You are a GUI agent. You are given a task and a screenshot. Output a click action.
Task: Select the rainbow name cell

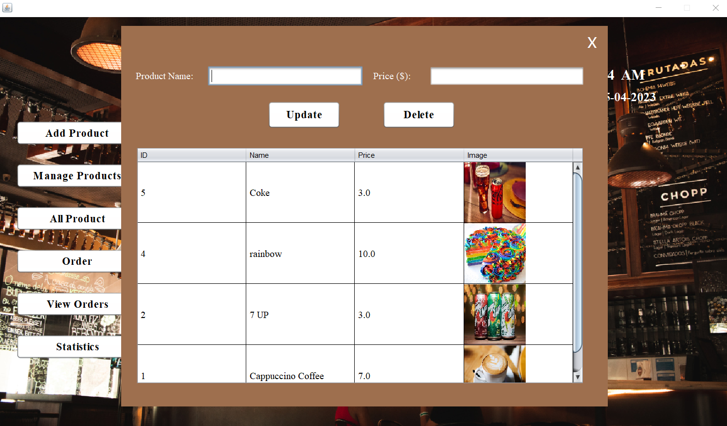coord(300,254)
